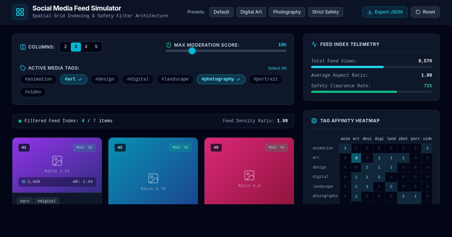Click the art-art heatmap cell showing 3
Screen dimensions: 452x237
pyautogui.click(x=356, y=158)
